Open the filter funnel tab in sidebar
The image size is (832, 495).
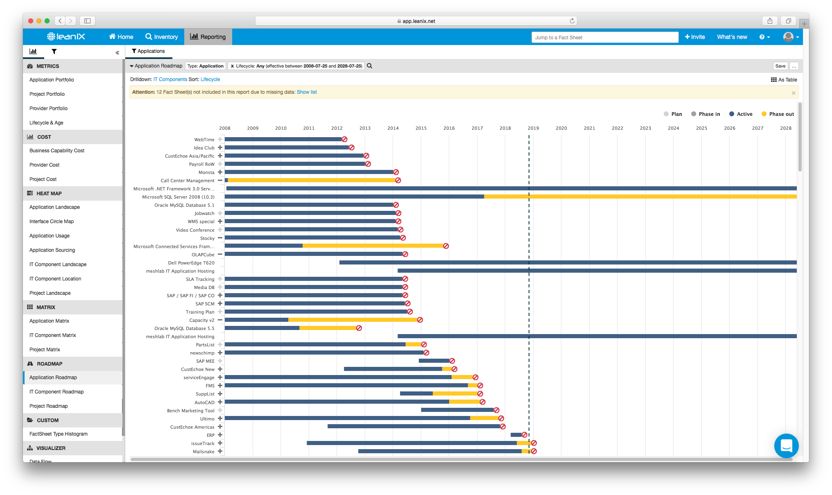[54, 52]
